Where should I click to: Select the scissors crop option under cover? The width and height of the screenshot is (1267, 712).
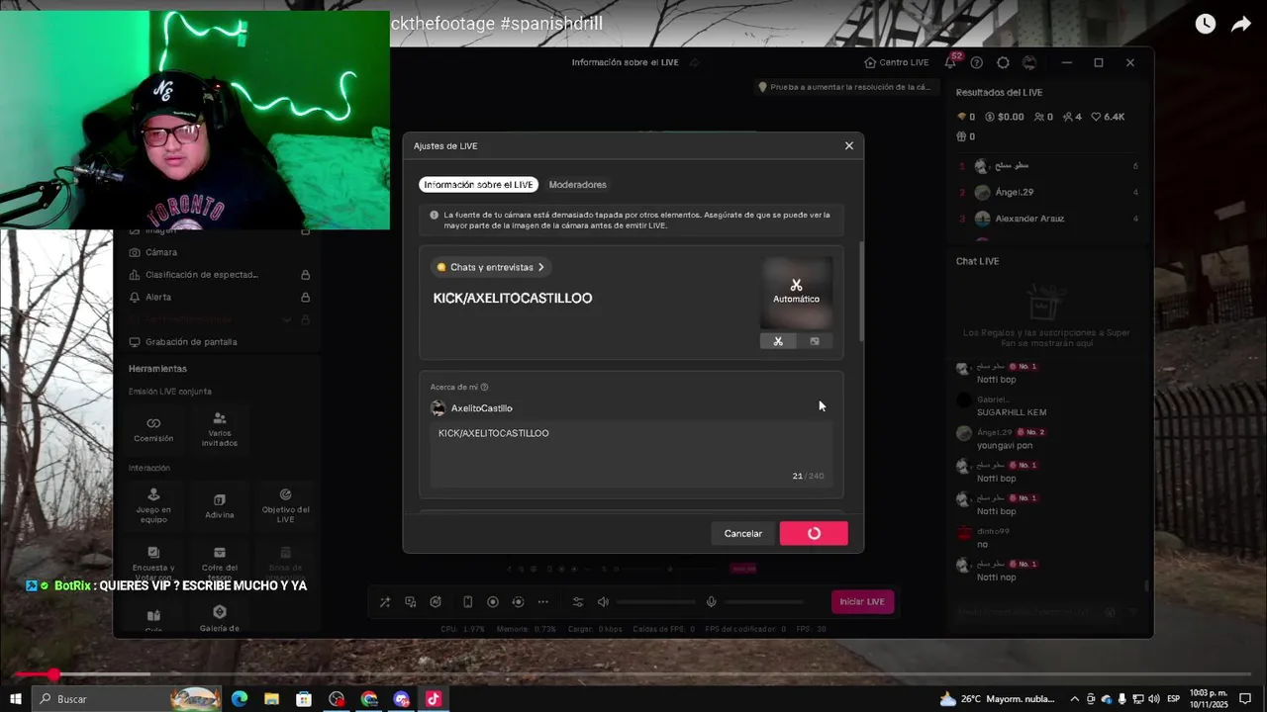[778, 341]
